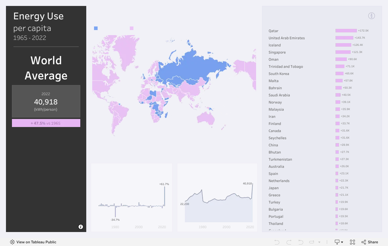Click the undo arrow in bottom toolbar
Image resolution: width=388 pixels, height=246 pixels.
click(277, 242)
